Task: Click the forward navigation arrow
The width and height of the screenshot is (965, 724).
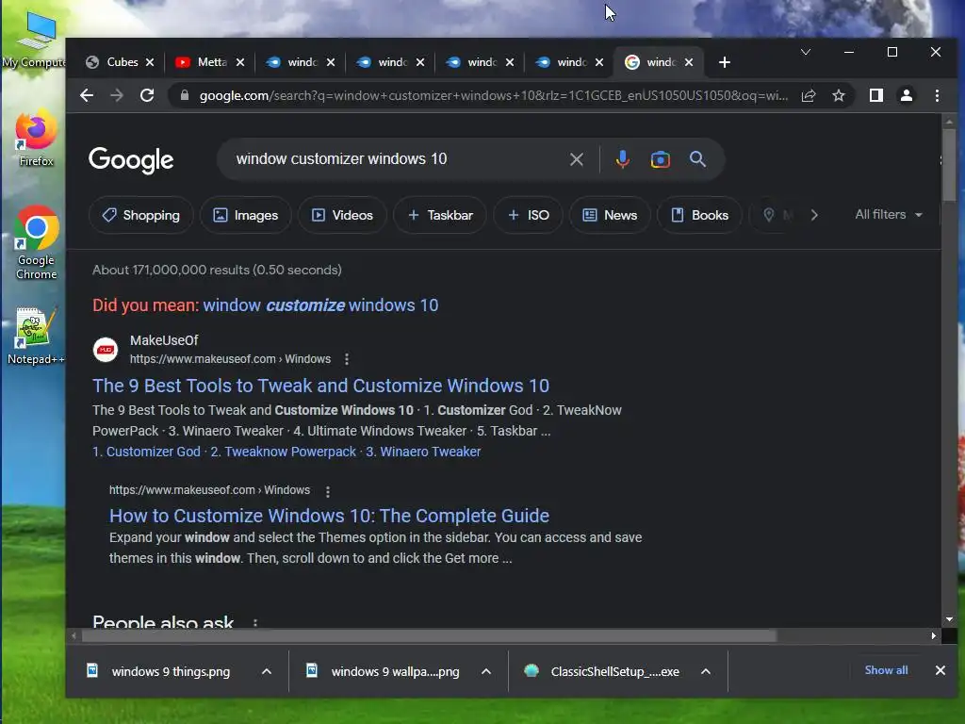Action: tap(116, 95)
